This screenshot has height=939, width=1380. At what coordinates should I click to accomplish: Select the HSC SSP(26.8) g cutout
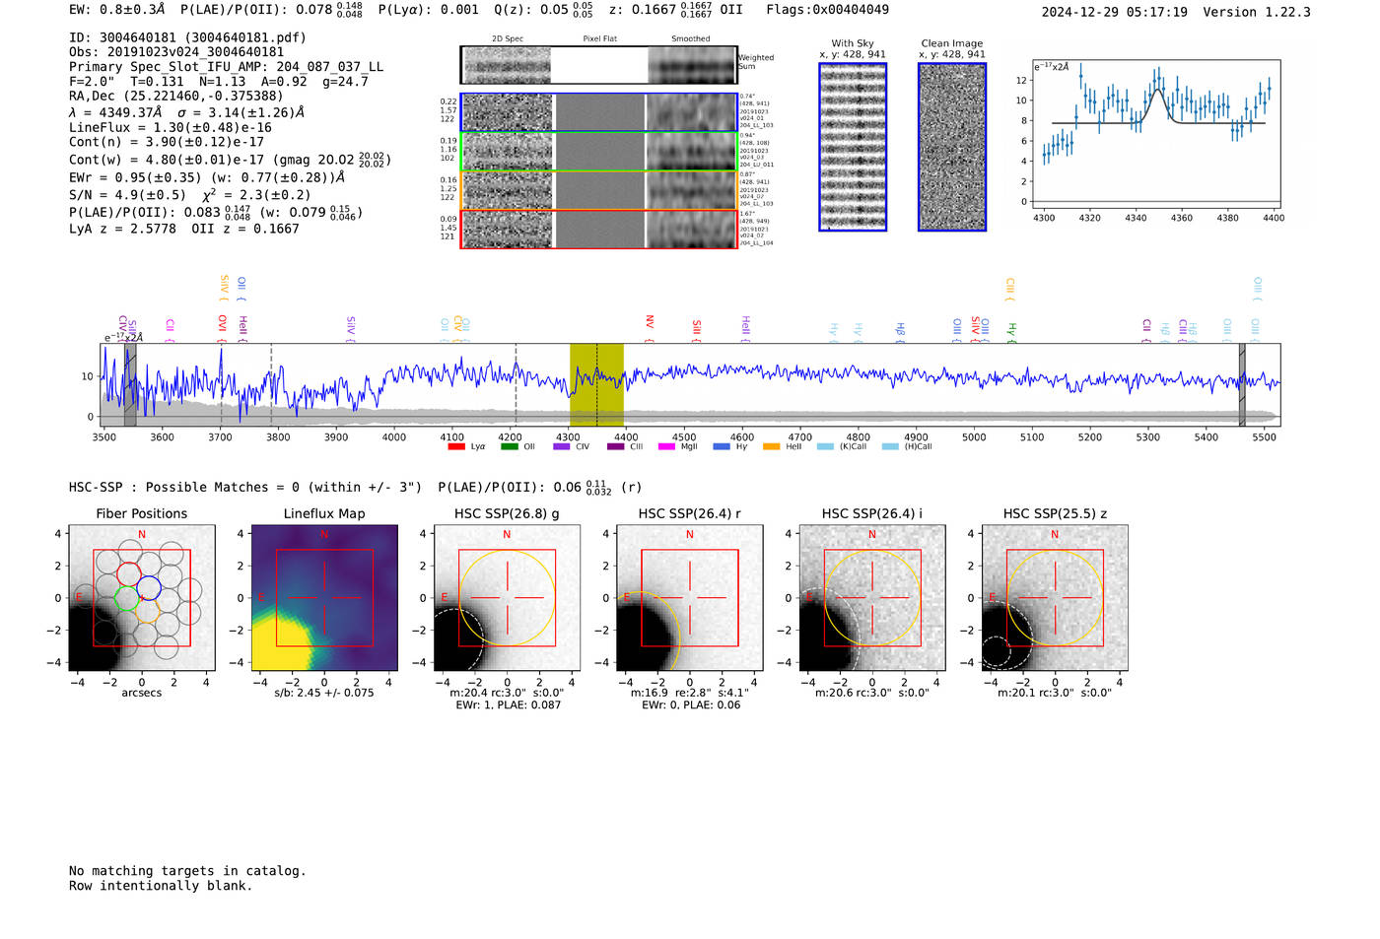tap(507, 598)
